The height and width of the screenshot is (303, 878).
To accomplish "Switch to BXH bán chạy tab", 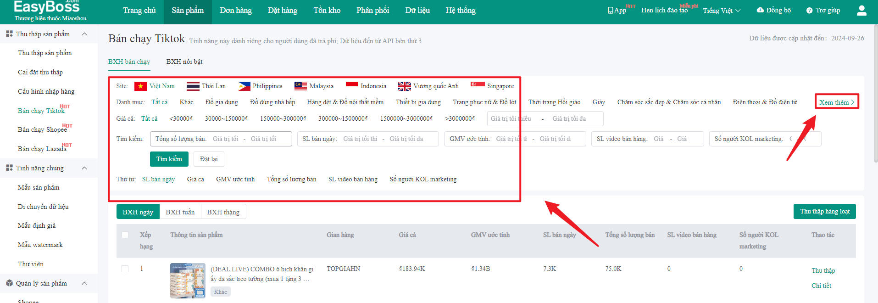I will point(129,62).
